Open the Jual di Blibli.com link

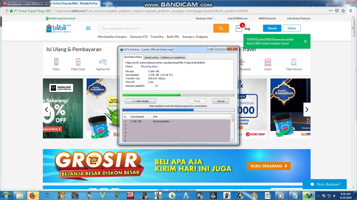238,18
